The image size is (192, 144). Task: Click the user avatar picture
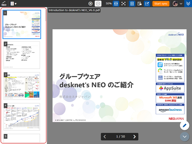click(x=175, y=4)
